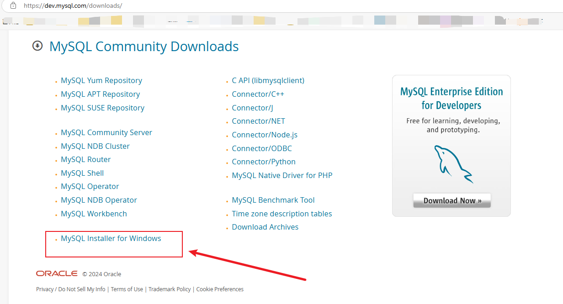Open Privacy / Do Not Sell My Info link

coord(71,289)
